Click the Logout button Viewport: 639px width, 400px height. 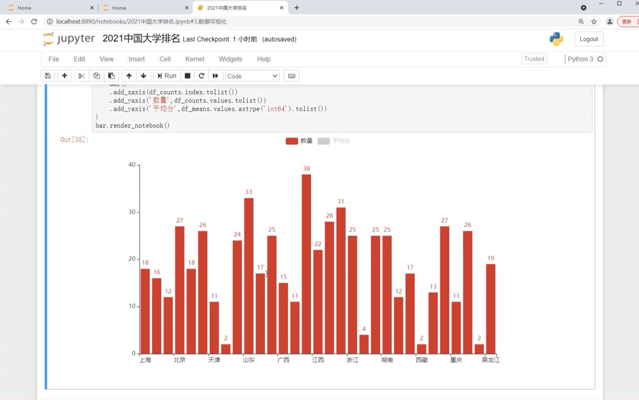click(589, 39)
